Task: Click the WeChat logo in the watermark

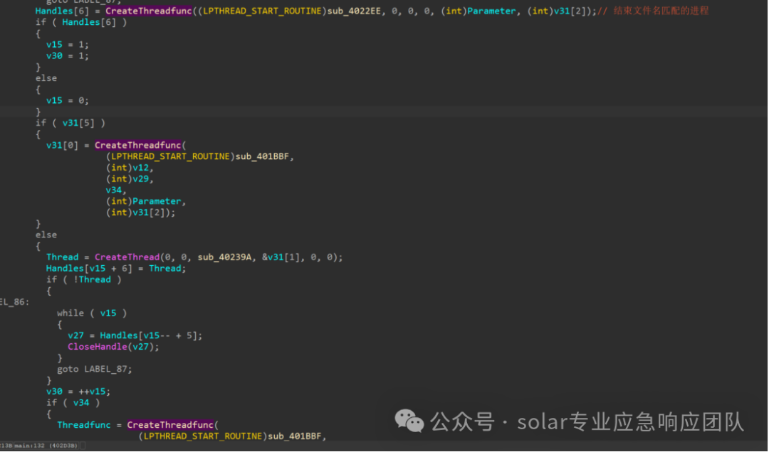Action: (409, 421)
